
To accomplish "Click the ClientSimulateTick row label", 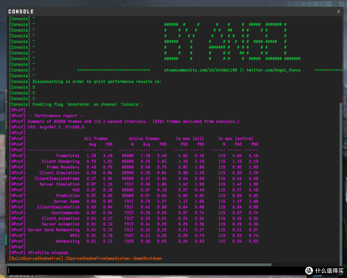I will (58, 207).
